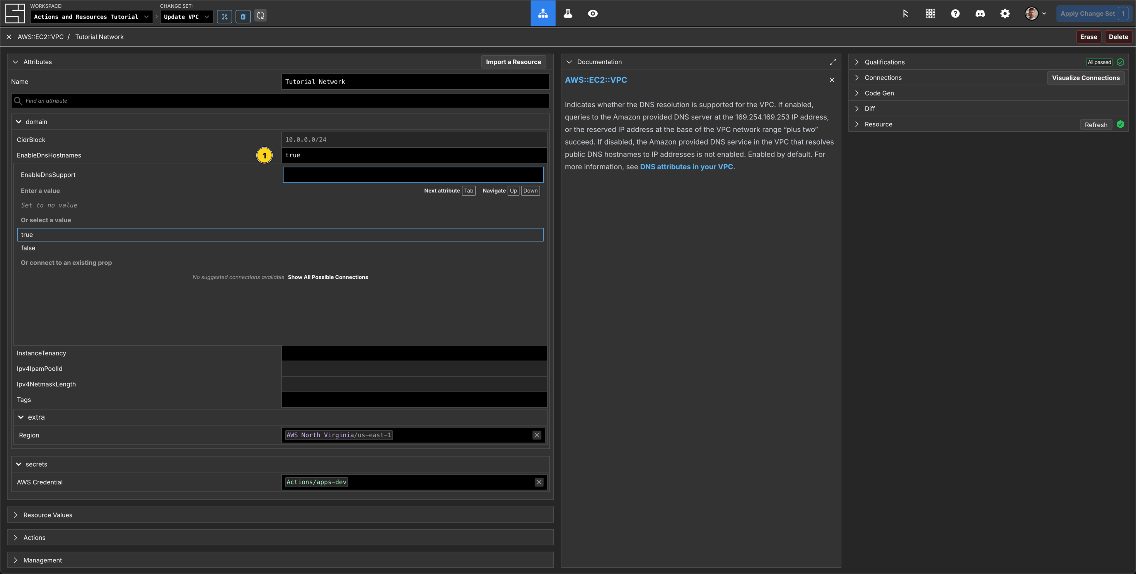This screenshot has width=1136, height=574.
Task: Open the Discord community icon
Action: point(980,13)
